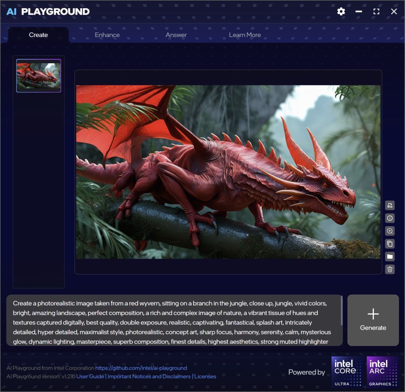Switch to the Enhance tab
The height and width of the screenshot is (392, 405).
pyautogui.click(x=107, y=35)
